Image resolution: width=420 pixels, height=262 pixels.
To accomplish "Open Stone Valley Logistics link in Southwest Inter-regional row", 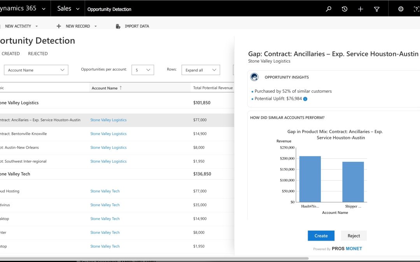I will point(108,161).
